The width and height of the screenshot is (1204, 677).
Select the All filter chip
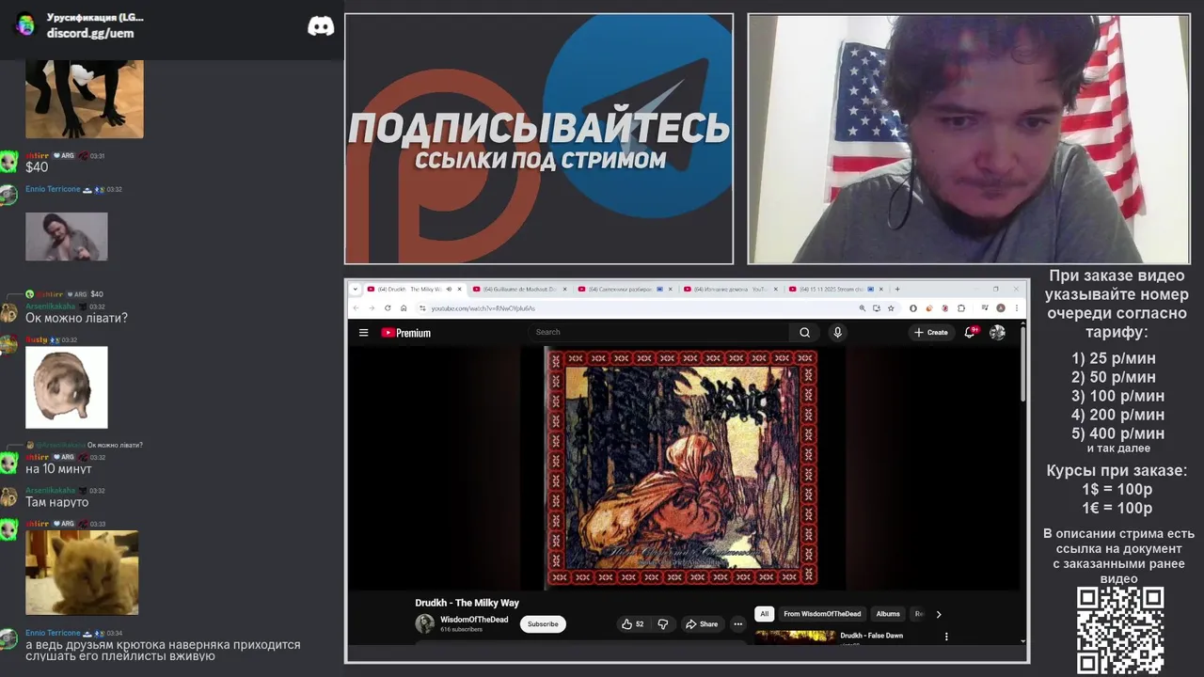pyautogui.click(x=764, y=614)
